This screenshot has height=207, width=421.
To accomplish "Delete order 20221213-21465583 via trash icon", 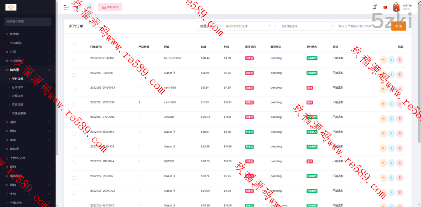I will 400,89.
